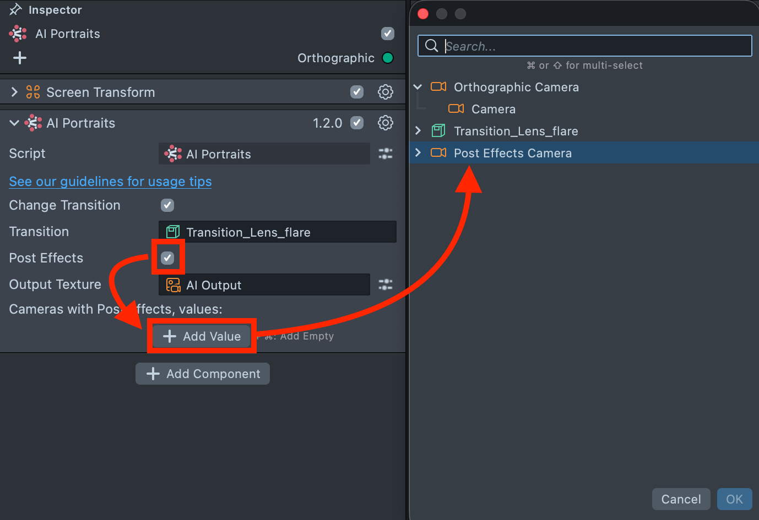Collapse the Orthographic Camera tree node

(x=418, y=87)
